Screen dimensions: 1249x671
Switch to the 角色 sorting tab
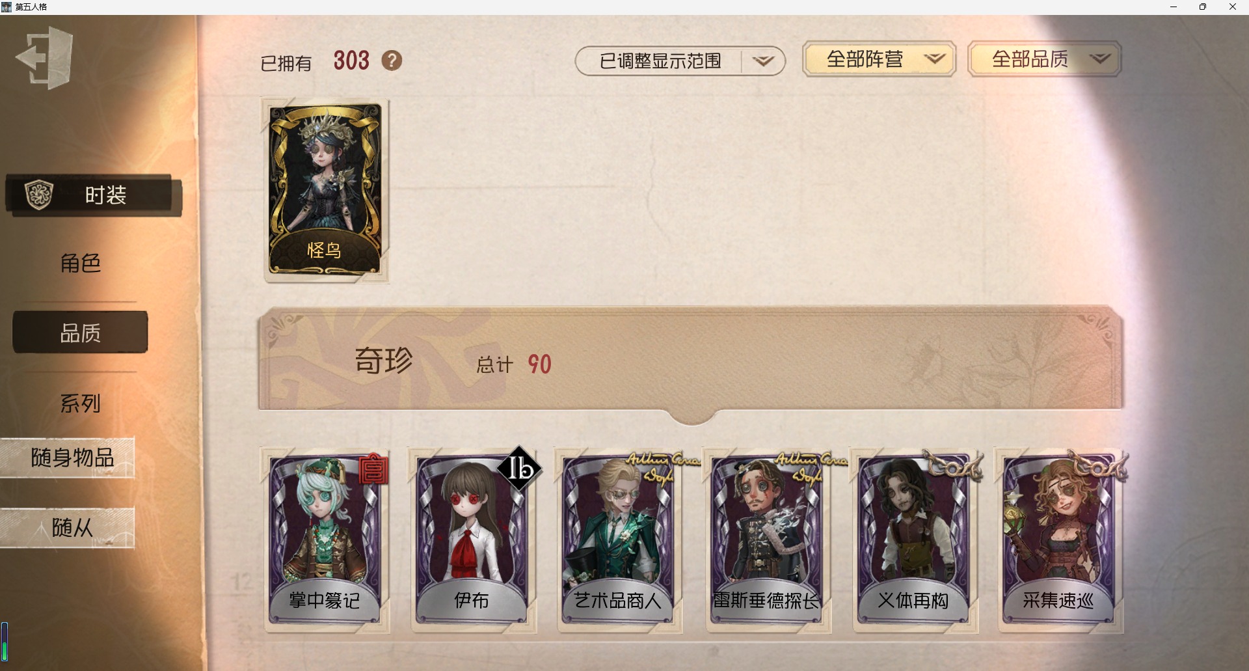click(80, 263)
